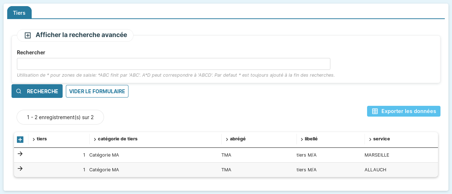Open MARSEILLE row with arrow icon
Viewport: 452px width, 194px height.
(20, 154)
